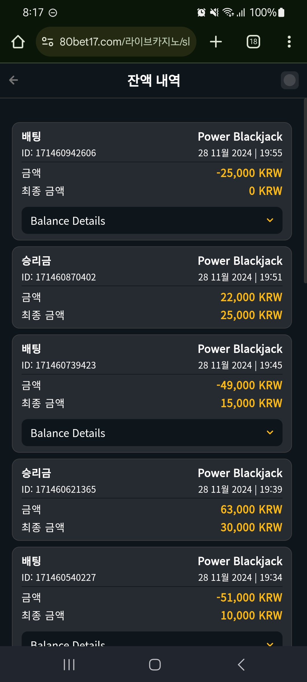Screen dimensions: 307x682
Task: Open the tab switcher showing 18 tabs
Action: pos(253,42)
